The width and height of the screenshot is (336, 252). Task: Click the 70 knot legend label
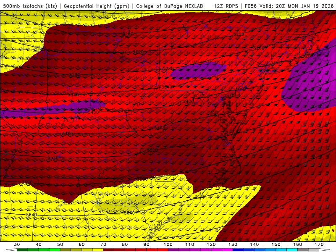(x=103, y=244)
